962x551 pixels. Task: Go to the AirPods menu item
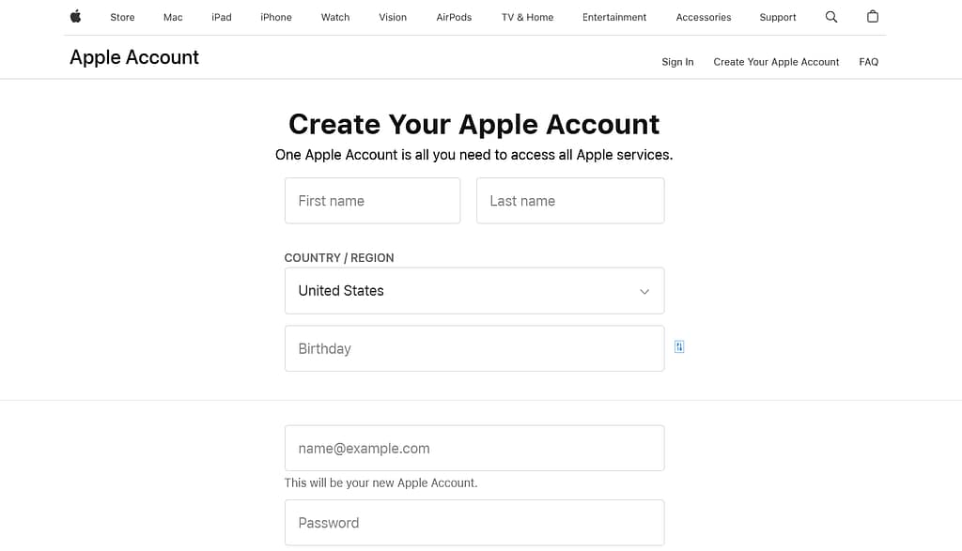(454, 17)
